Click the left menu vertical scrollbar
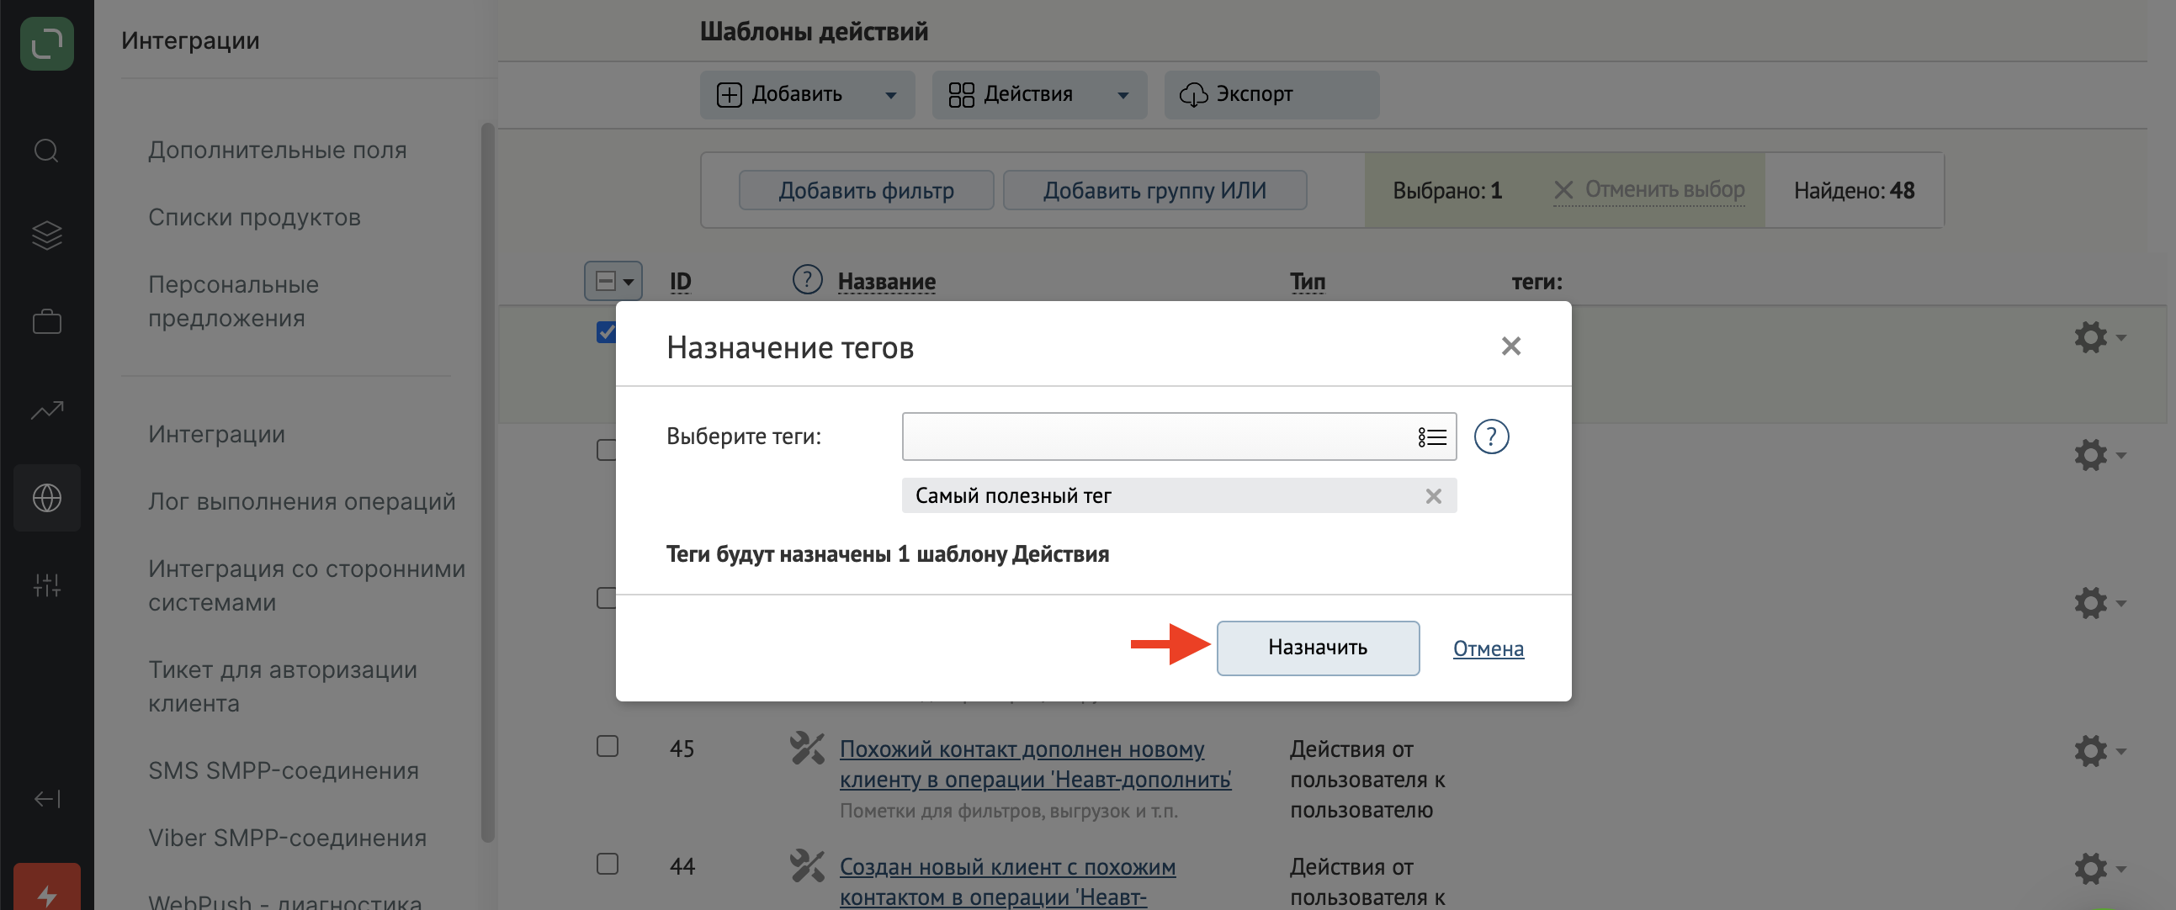The height and width of the screenshot is (910, 2176). 486,482
